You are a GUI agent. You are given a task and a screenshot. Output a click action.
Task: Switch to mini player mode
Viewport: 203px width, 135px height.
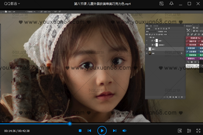[162, 4]
